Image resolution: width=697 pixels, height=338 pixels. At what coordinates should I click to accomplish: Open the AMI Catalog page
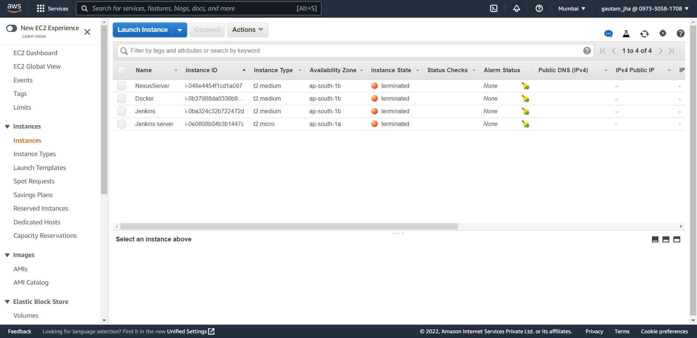click(31, 282)
